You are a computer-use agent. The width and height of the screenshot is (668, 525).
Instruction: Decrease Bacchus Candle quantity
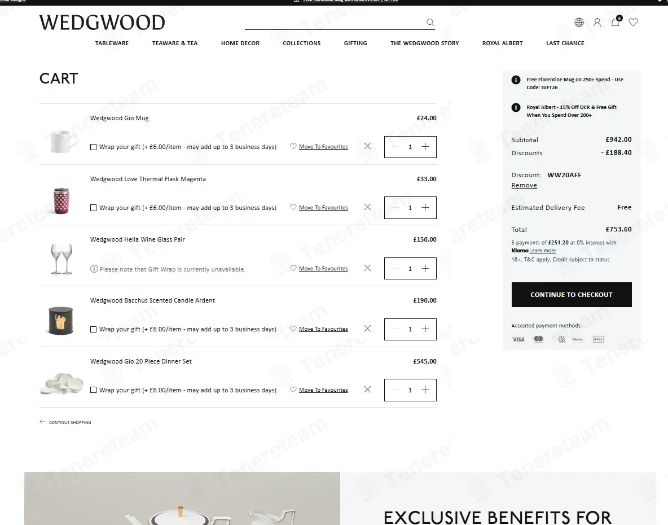[395, 329]
